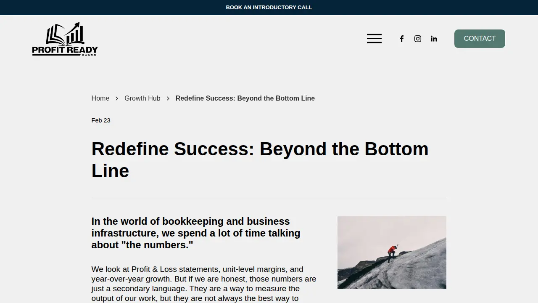Visit the Facebook page icon

pyautogui.click(x=402, y=39)
